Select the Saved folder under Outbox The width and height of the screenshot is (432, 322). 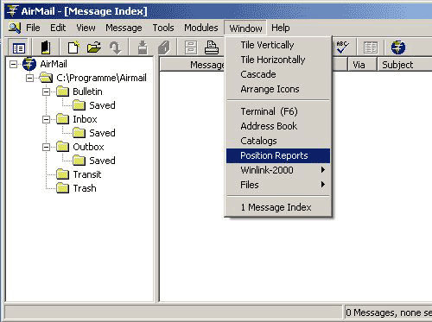coord(102,161)
